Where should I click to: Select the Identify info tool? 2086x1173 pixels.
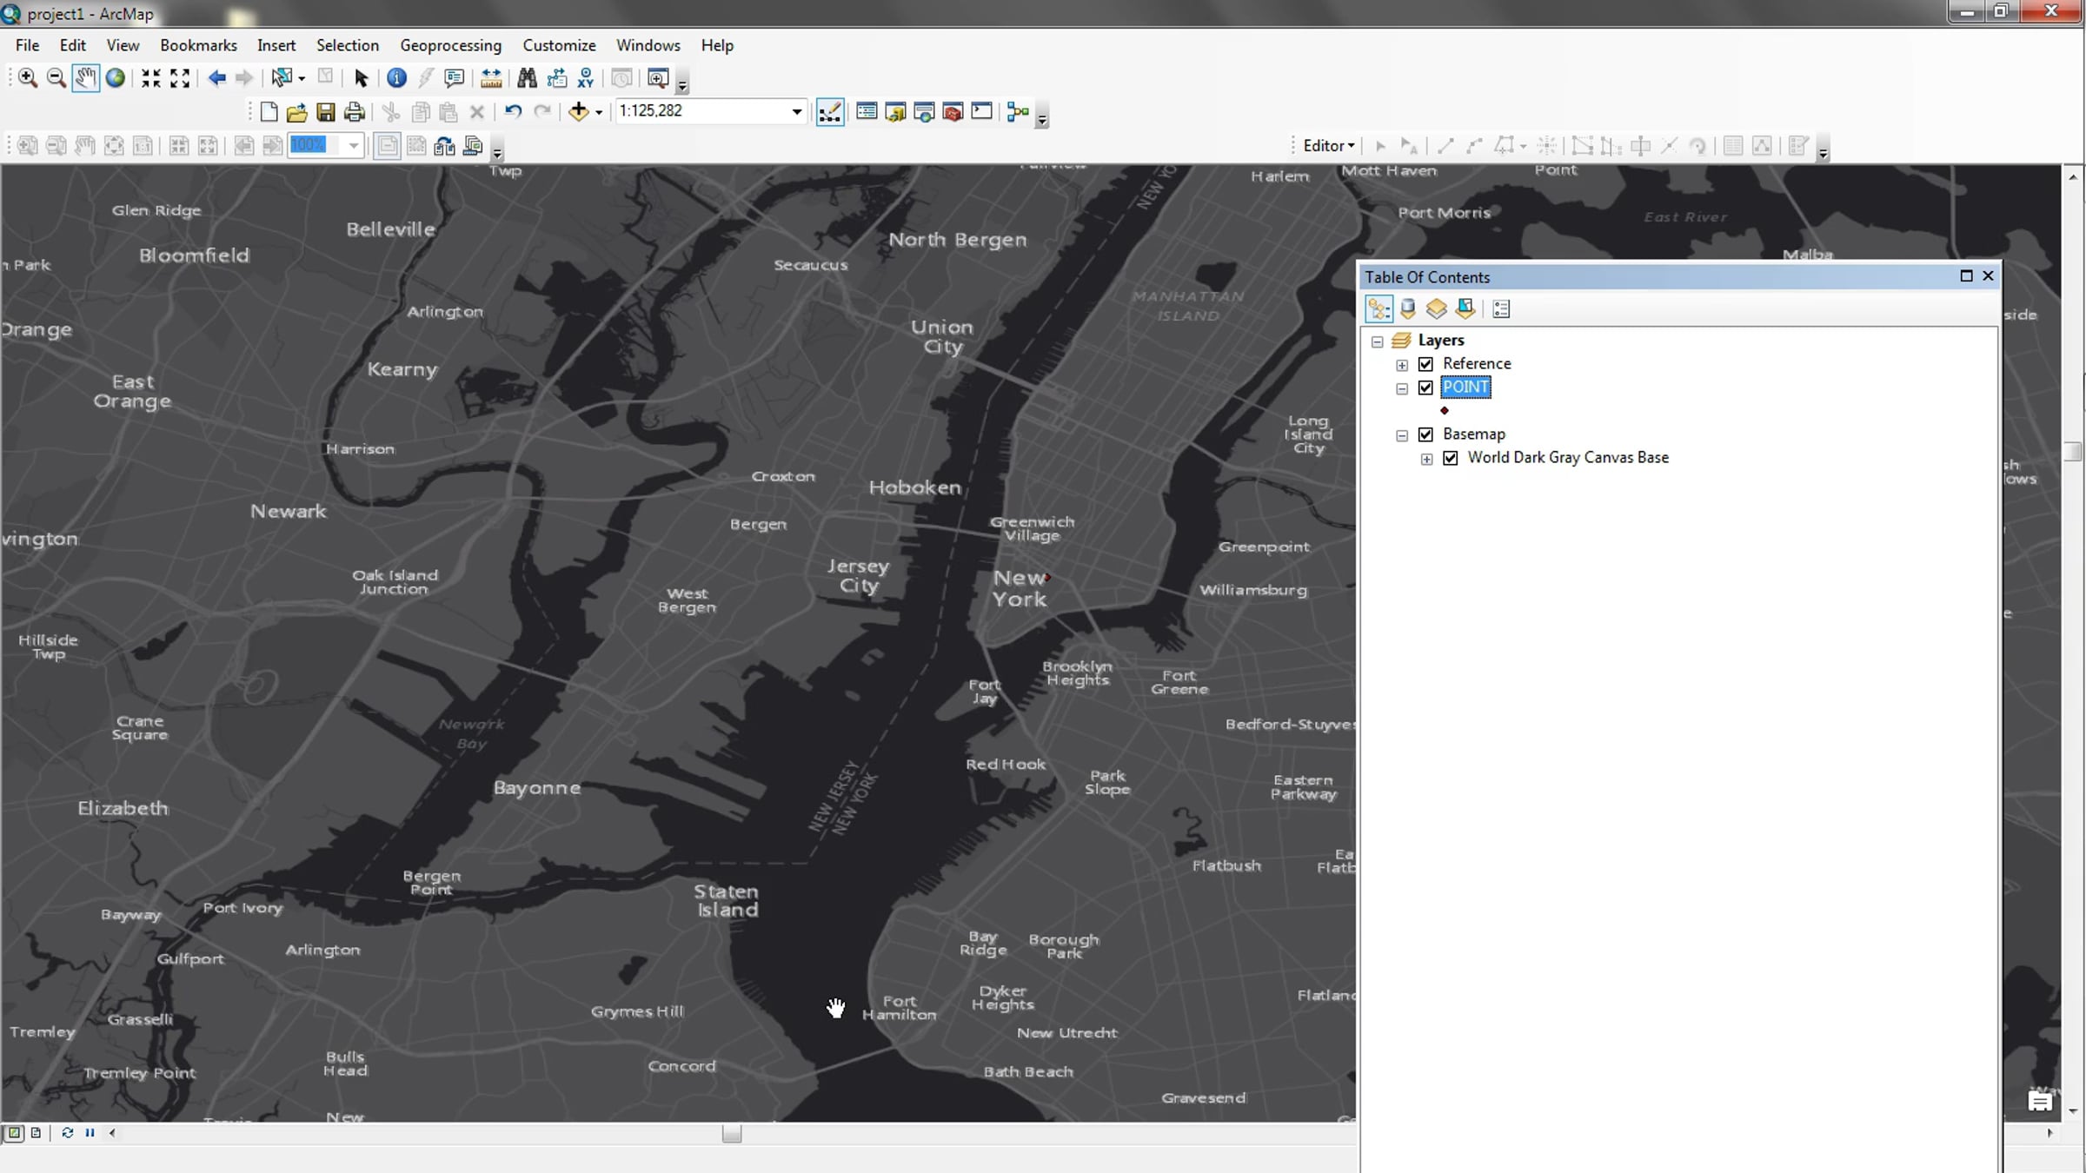(396, 78)
